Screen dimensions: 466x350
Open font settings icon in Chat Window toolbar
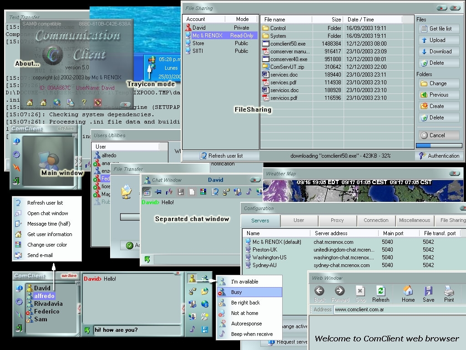(x=169, y=192)
